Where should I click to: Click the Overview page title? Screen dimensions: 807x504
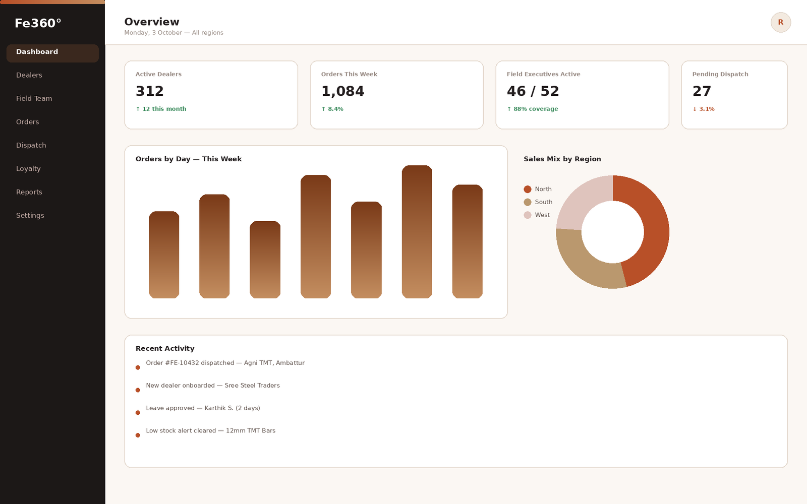152,22
